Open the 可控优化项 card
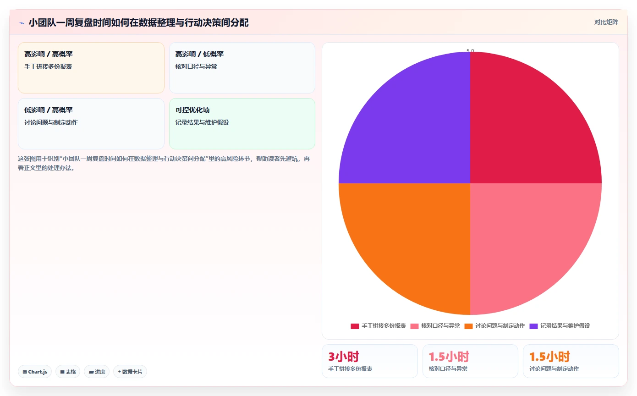Viewport: 637px width, 396px height. [242, 124]
